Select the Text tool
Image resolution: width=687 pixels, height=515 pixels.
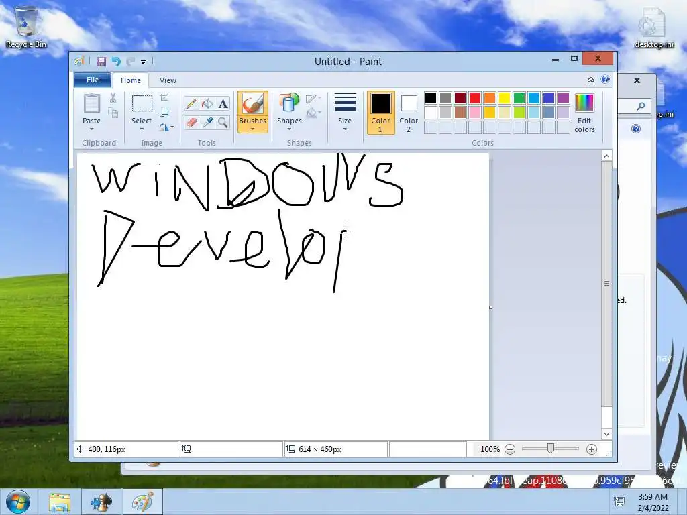pos(223,103)
